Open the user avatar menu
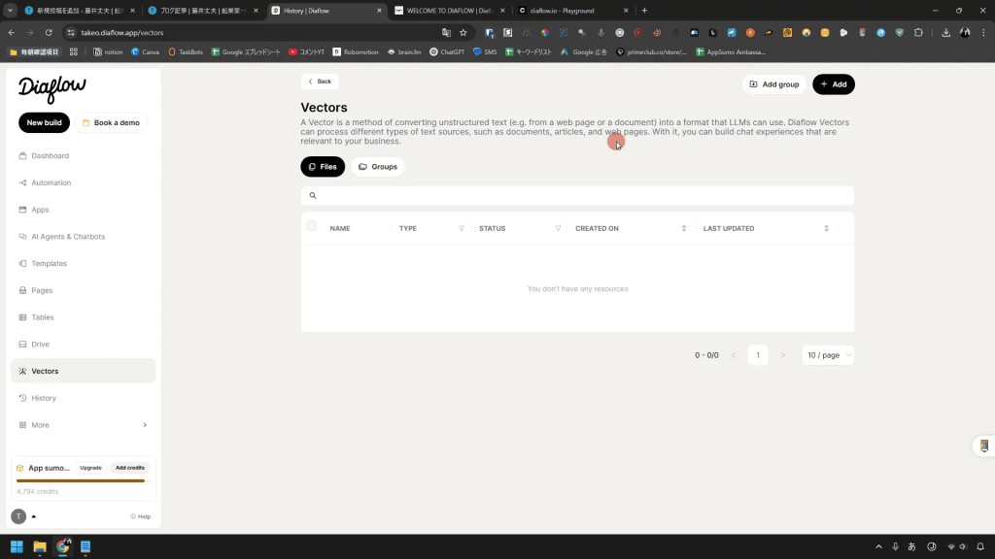Viewport: 995px width, 559px height. pos(19,516)
